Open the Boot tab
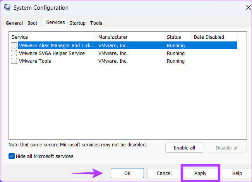 point(32,23)
